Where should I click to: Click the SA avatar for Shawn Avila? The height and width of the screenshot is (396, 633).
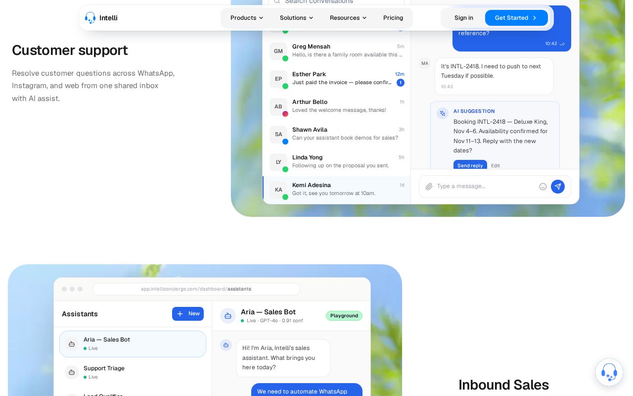(x=278, y=135)
